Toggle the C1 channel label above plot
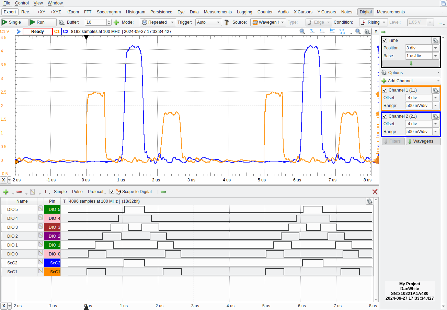This screenshot has width=447, height=310. tap(57, 32)
